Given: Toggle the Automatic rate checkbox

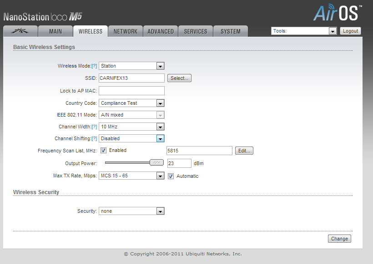Looking at the screenshot, I should click(x=171, y=176).
